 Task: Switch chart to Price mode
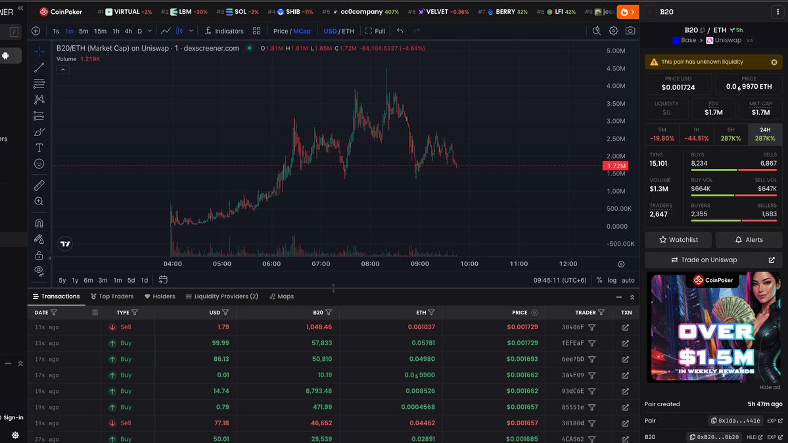tap(281, 31)
